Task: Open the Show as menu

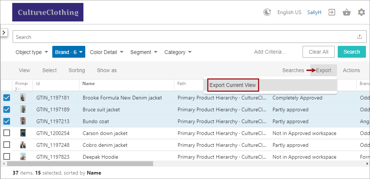Action: tap(107, 70)
